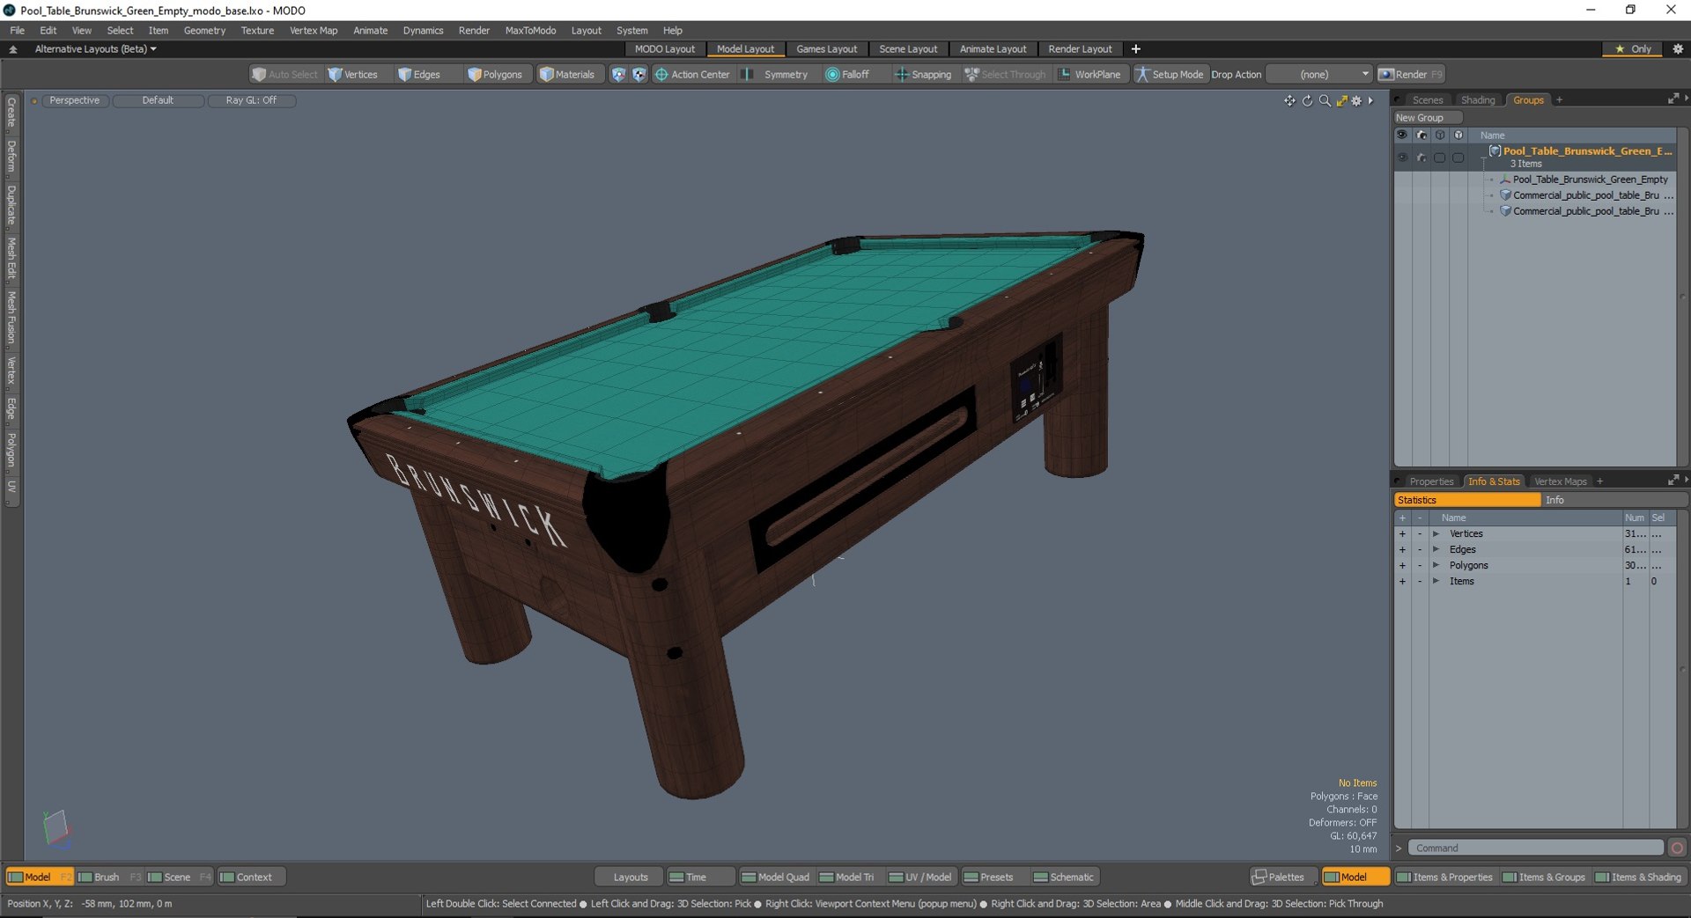Click viewport maximize arrows icon

coord(1341,101)
